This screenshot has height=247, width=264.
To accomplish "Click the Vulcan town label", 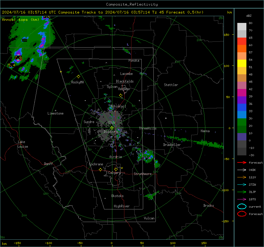I will tap(149, 218).
